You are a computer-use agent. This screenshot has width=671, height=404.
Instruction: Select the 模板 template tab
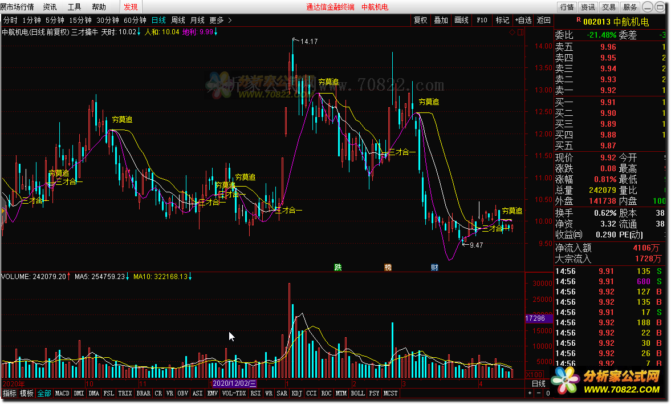pos(27,393)
